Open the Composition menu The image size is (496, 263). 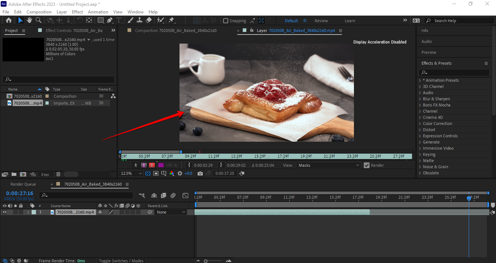click(x=39, y=12)
